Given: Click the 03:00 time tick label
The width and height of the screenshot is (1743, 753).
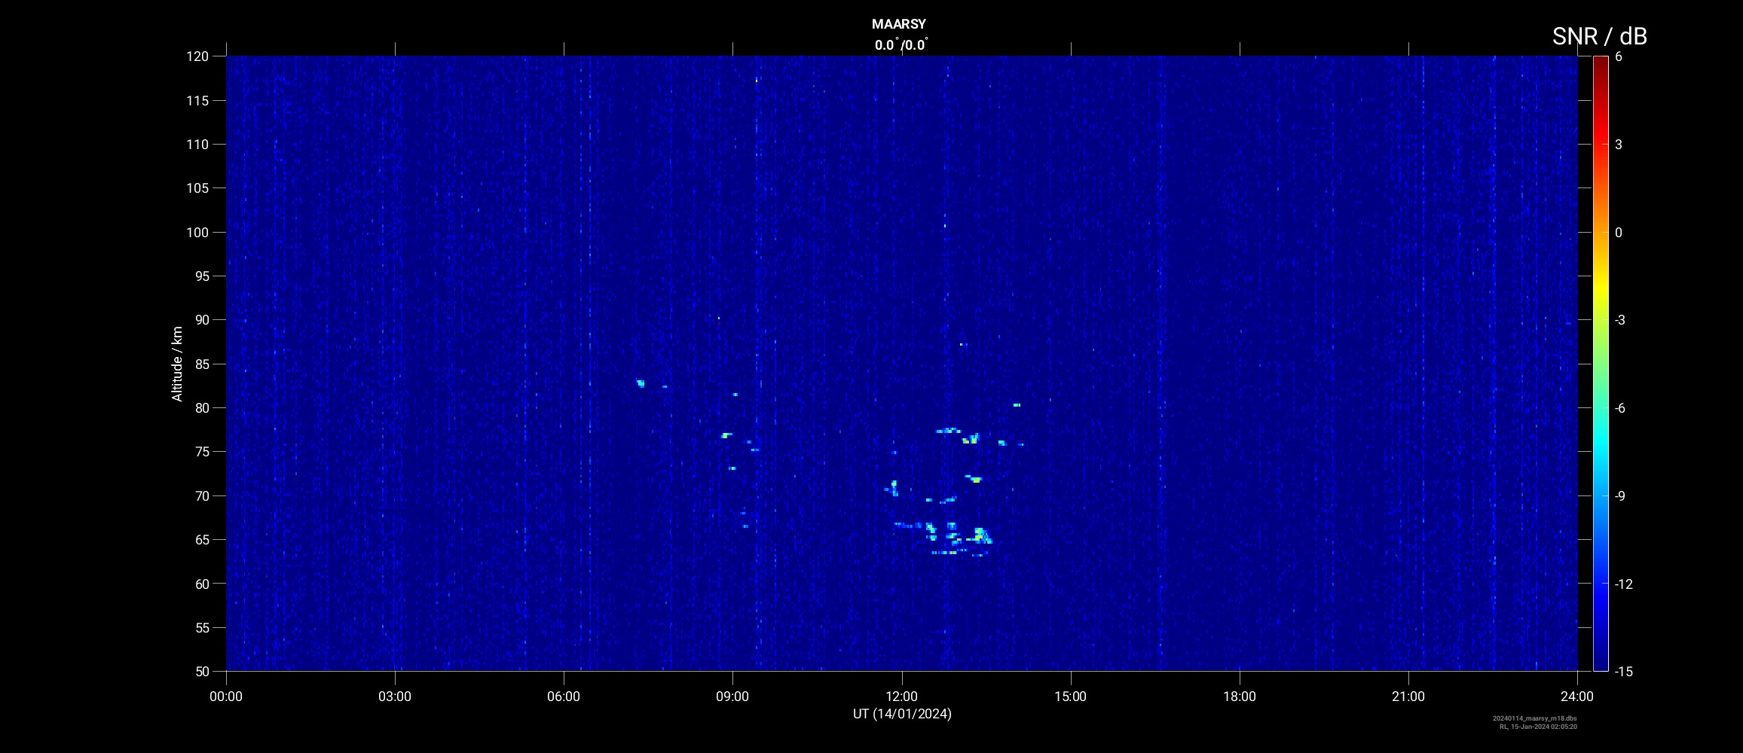Looking at the screenshot, I should pyautogui.click(x=395, y=697).
